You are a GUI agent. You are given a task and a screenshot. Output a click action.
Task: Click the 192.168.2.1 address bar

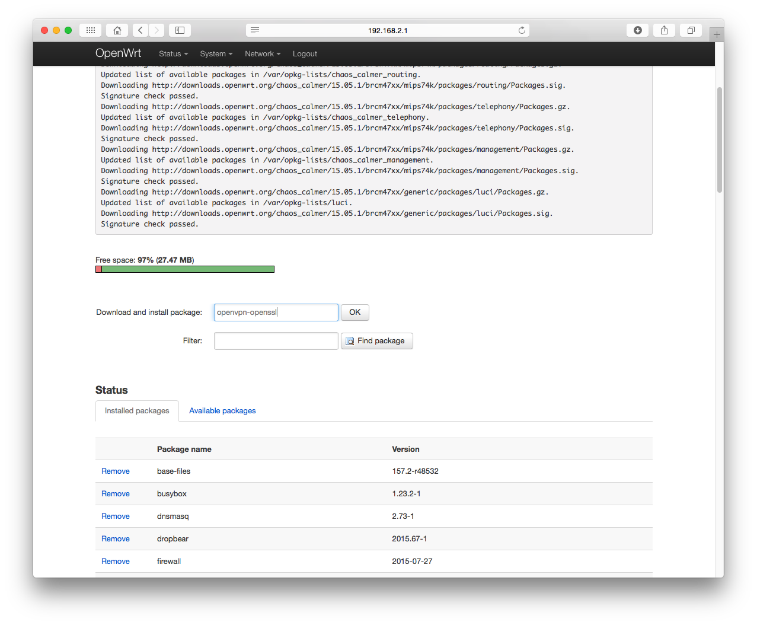388,30
